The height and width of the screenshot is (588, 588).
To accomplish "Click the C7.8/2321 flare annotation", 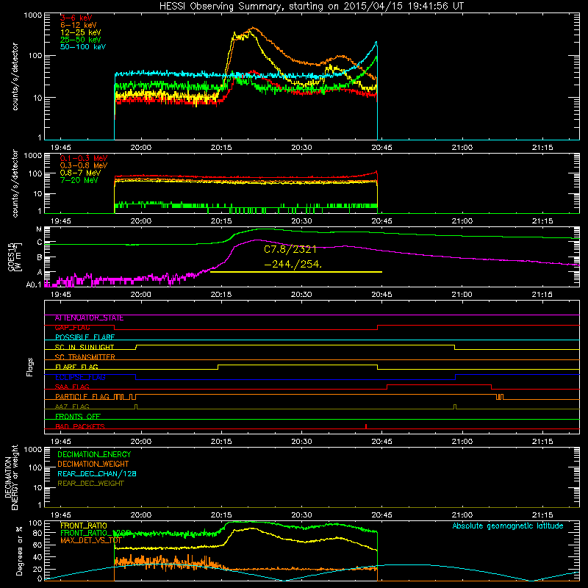I will coord(290,249).
